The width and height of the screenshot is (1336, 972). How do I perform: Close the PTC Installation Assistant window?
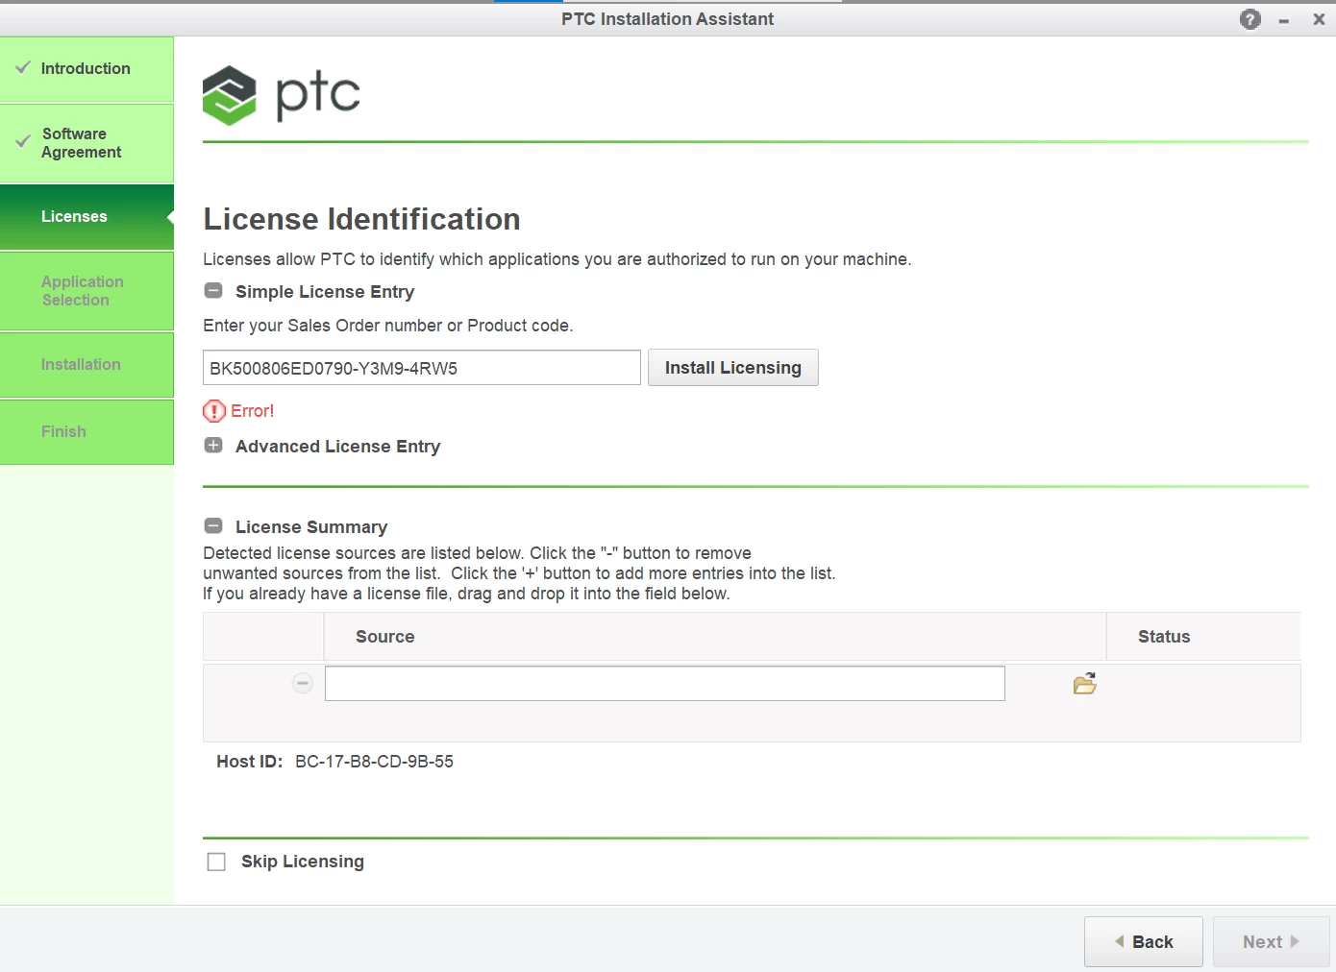click(x=1319, y=19)
